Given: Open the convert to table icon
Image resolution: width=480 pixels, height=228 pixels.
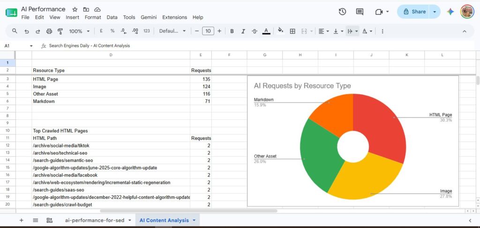Looking at the screenshot, I should (x=49, y=220).
